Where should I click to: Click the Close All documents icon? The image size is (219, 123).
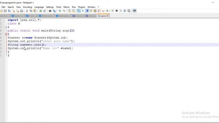pos(17,11)
